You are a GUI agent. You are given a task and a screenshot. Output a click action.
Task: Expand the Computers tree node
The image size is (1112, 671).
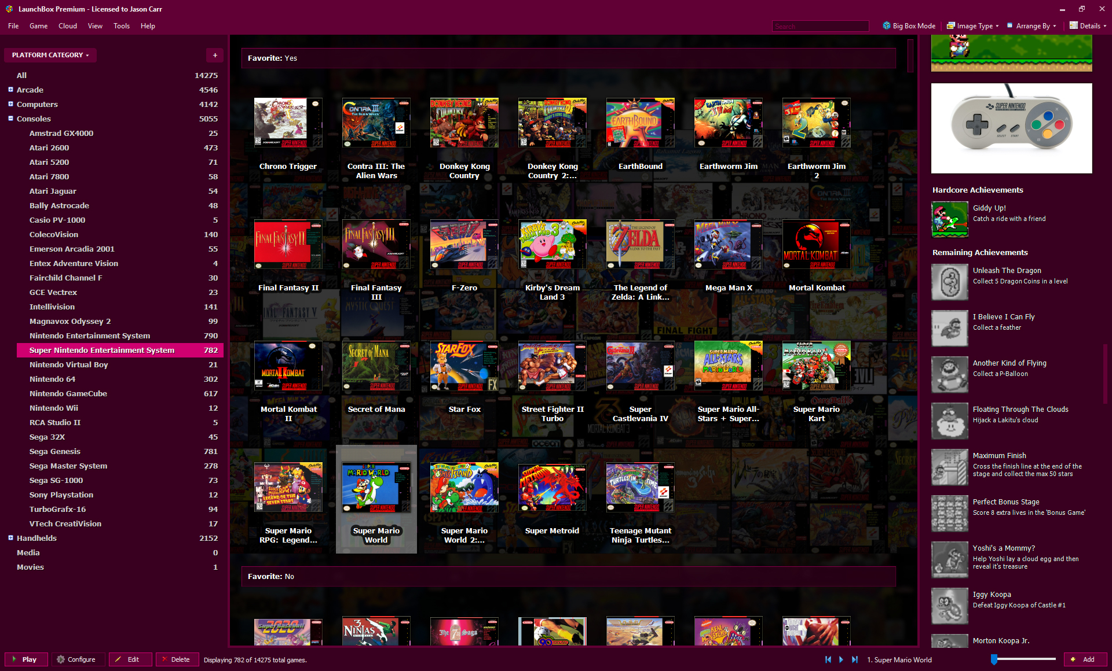coord(10,104)
